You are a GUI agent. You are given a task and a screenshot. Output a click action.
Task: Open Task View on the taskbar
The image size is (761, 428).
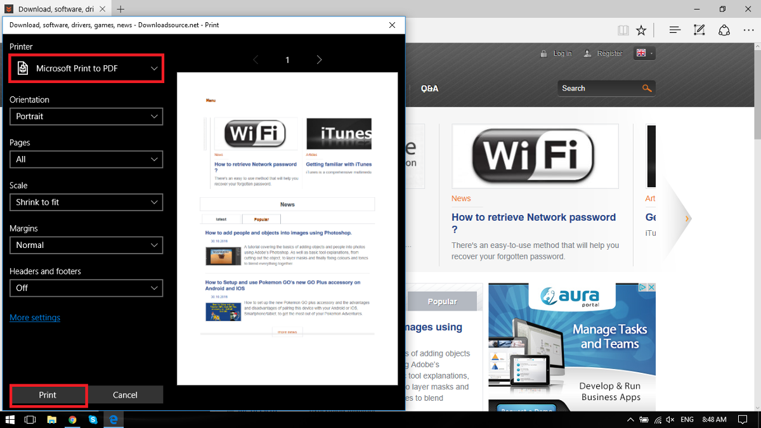[30, 420]
